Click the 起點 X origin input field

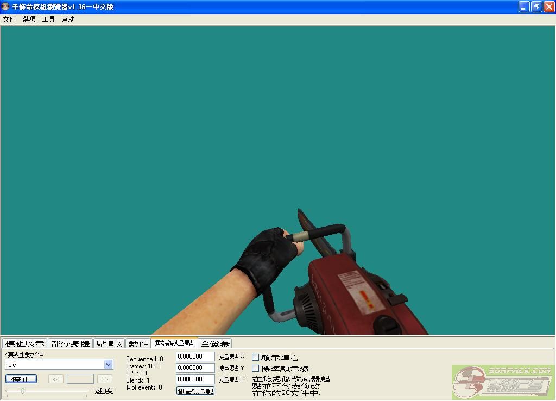click(x=195, y=356)
